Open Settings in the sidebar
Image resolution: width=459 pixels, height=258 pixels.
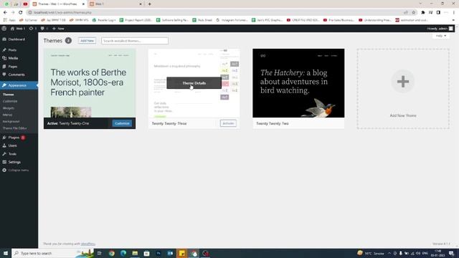coord(14,162)
